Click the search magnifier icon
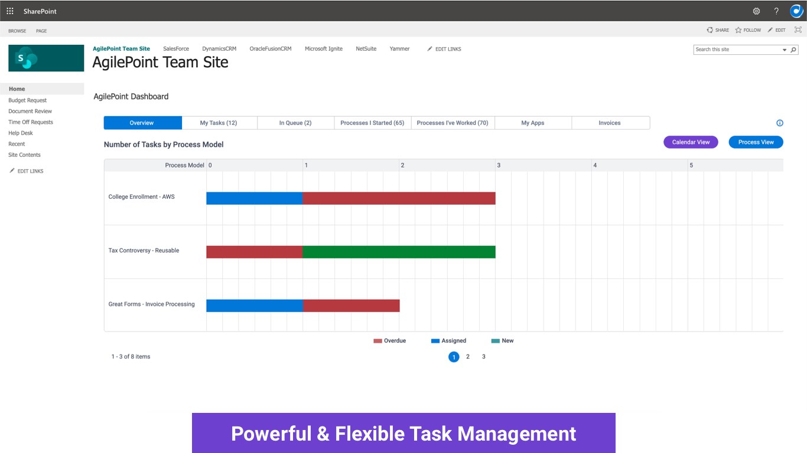Image resolution: width=807 pixels, height=453 pixels. click(x=794, y=50)
